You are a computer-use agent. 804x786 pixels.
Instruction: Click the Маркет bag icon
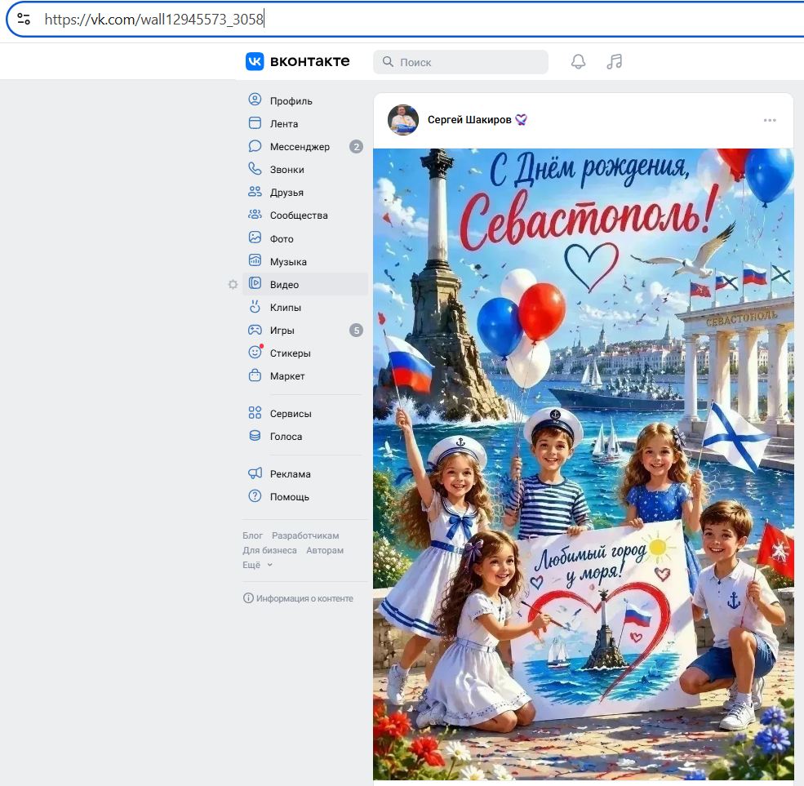255,375
